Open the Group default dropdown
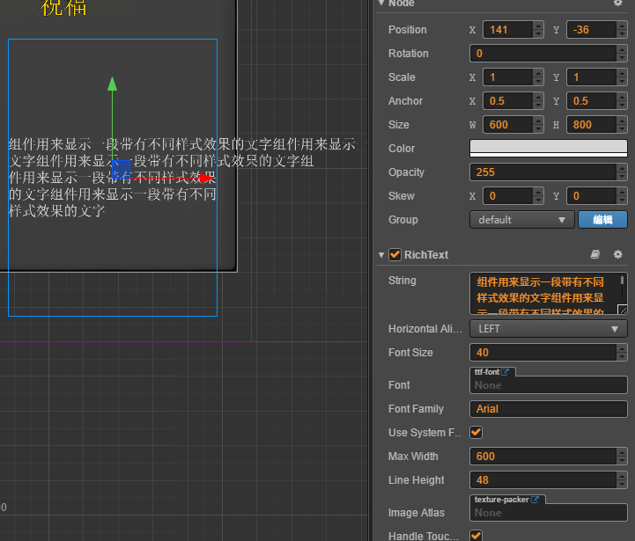Image resolution: width=635 pixels, height=541 pixels. click(x=521, y=220)
